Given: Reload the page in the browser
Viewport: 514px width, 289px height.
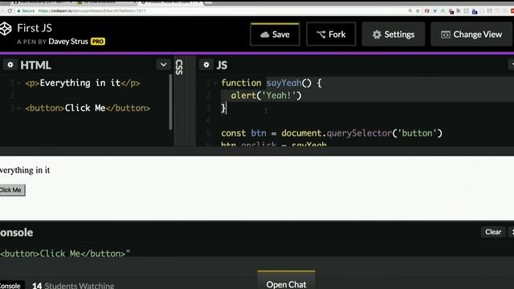Looking at the screenshot, I should click(10, 10).
